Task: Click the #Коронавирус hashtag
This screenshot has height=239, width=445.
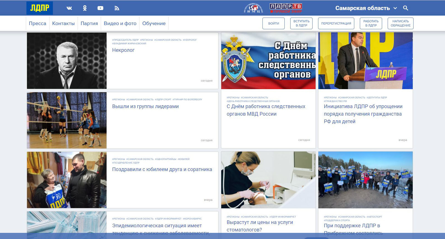Action: [192, 219]
